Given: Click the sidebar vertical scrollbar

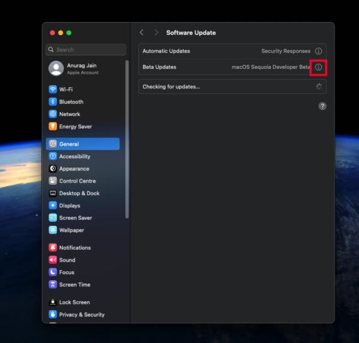Looking at the screenshot, I should point(127,139).
